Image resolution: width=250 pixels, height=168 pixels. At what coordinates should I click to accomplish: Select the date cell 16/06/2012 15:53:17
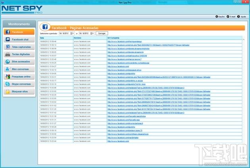click(56, 81)
